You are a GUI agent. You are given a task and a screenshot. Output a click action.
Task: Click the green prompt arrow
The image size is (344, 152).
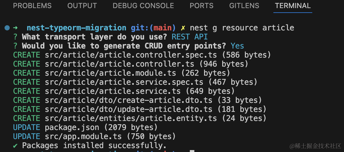[16, 28]
